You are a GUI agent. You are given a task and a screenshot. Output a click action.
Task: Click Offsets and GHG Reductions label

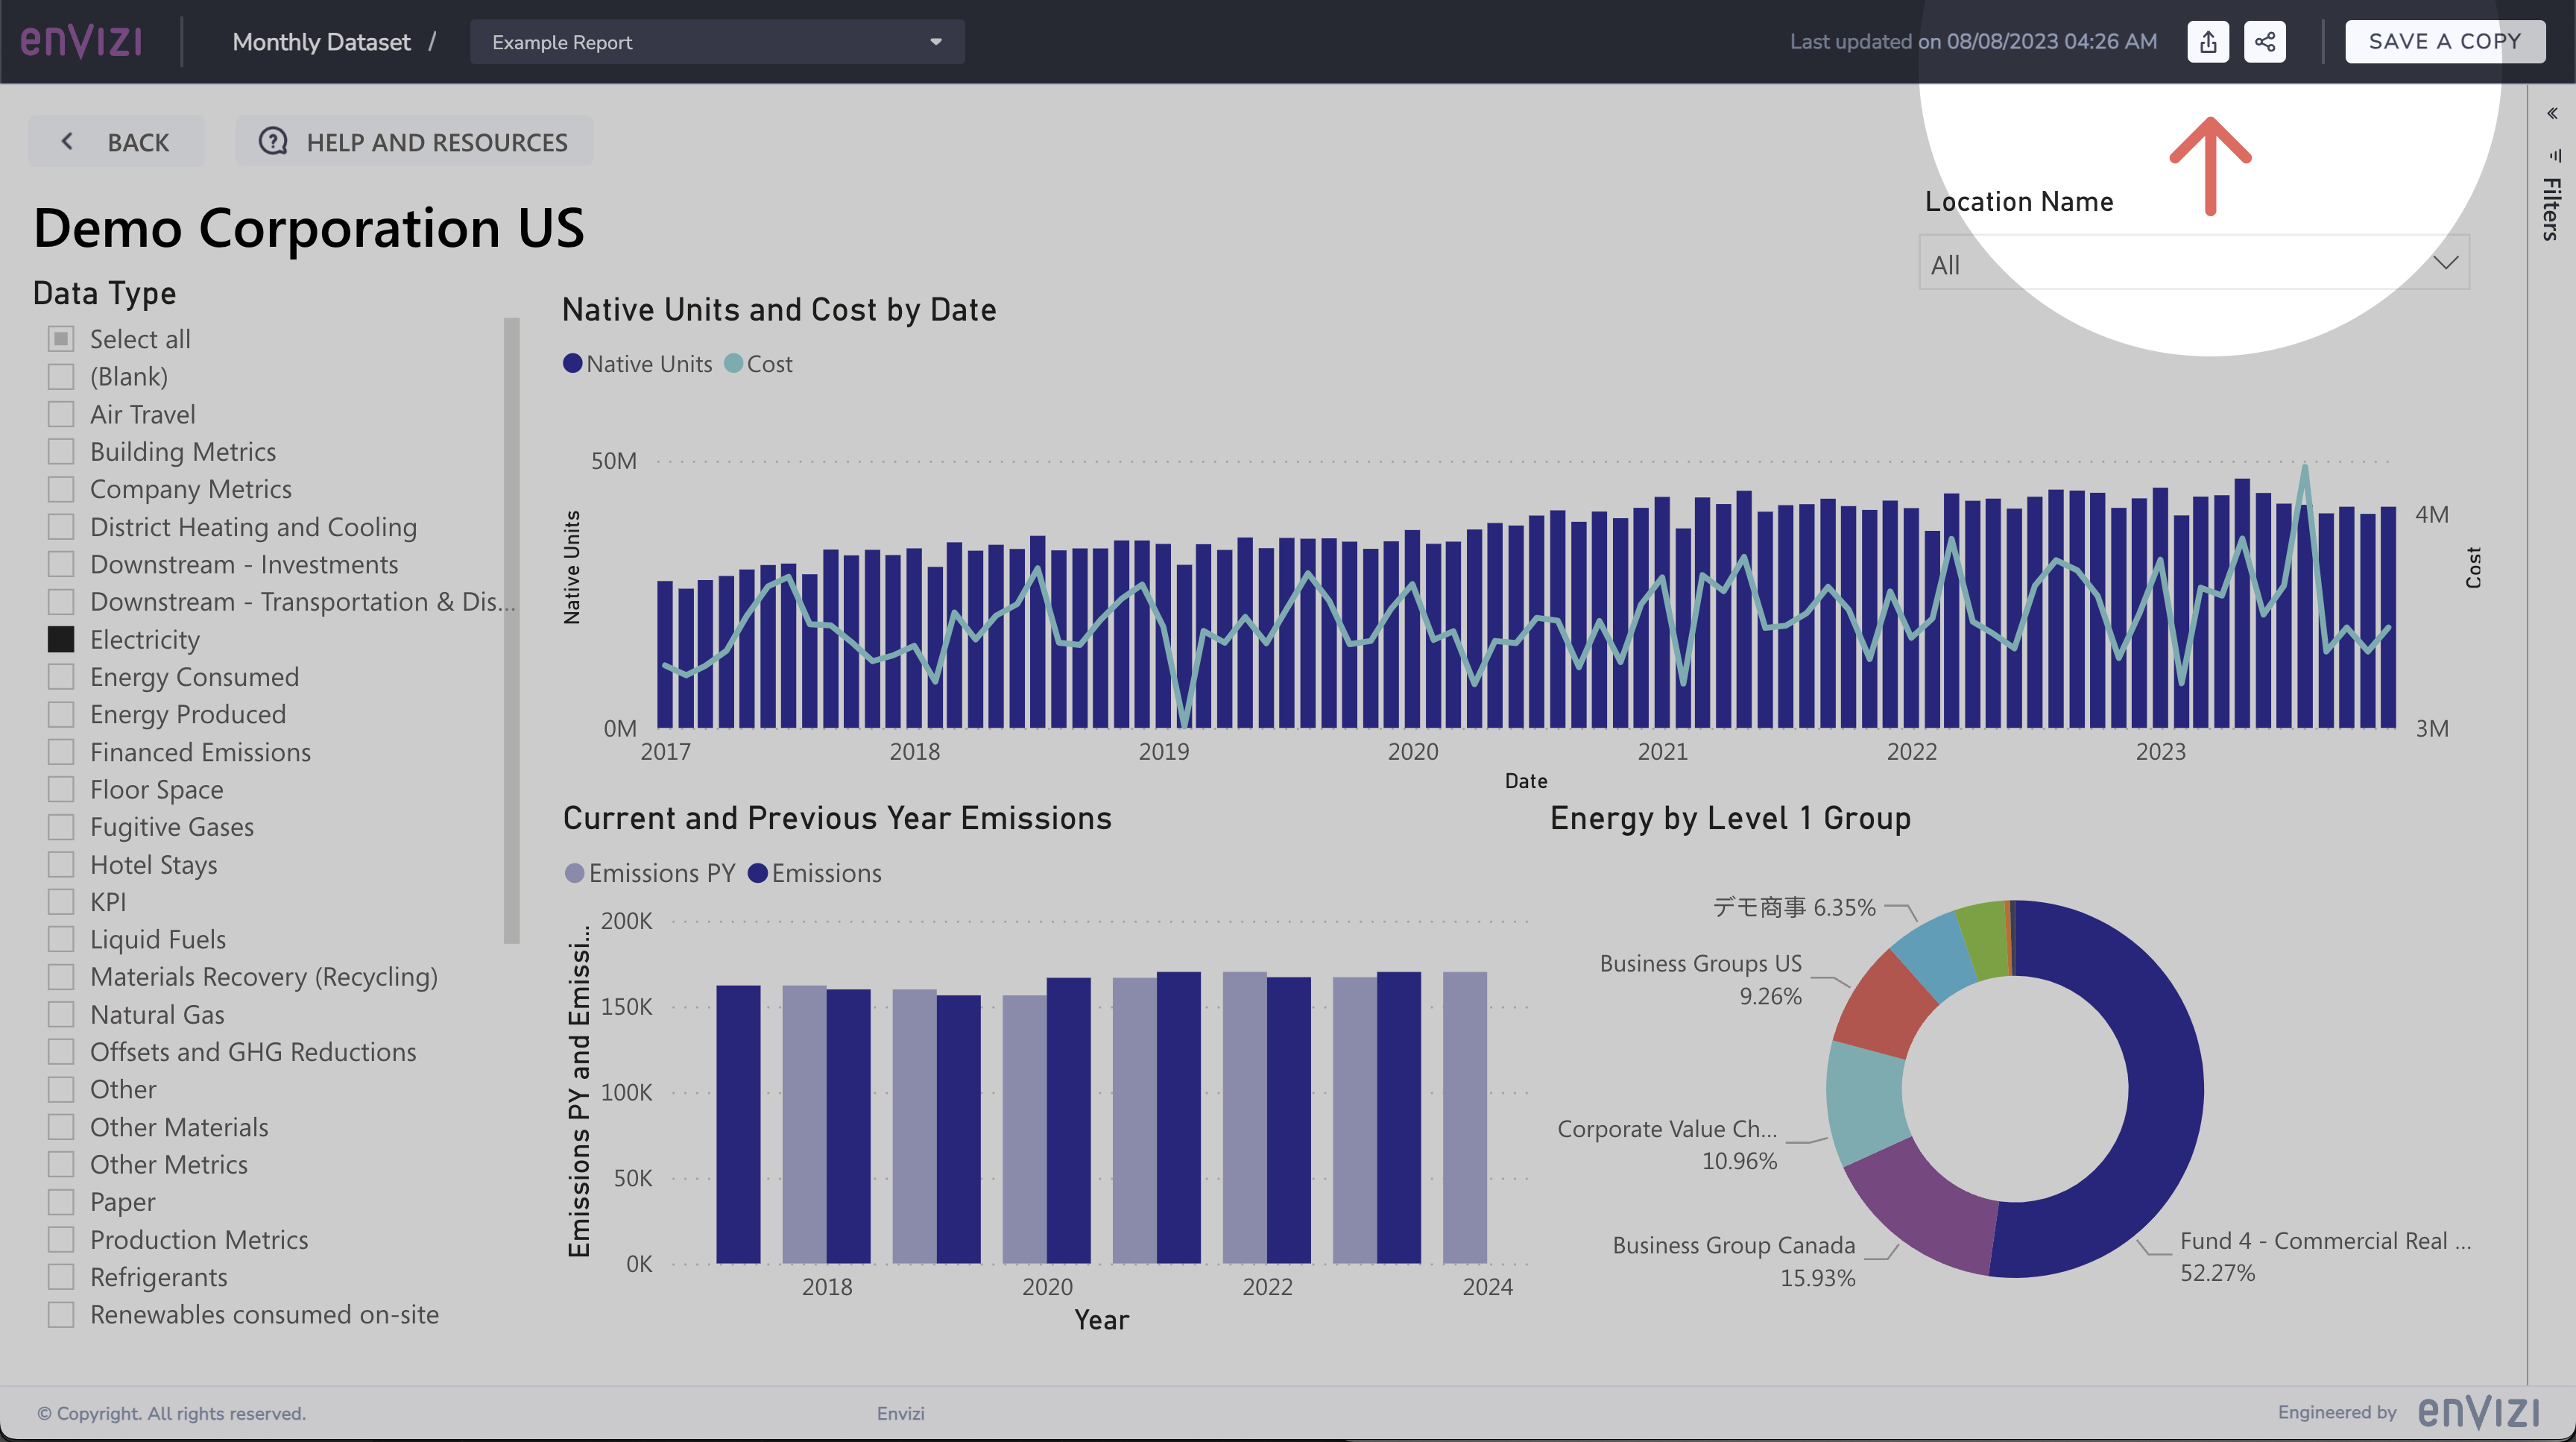(253, 1052)
